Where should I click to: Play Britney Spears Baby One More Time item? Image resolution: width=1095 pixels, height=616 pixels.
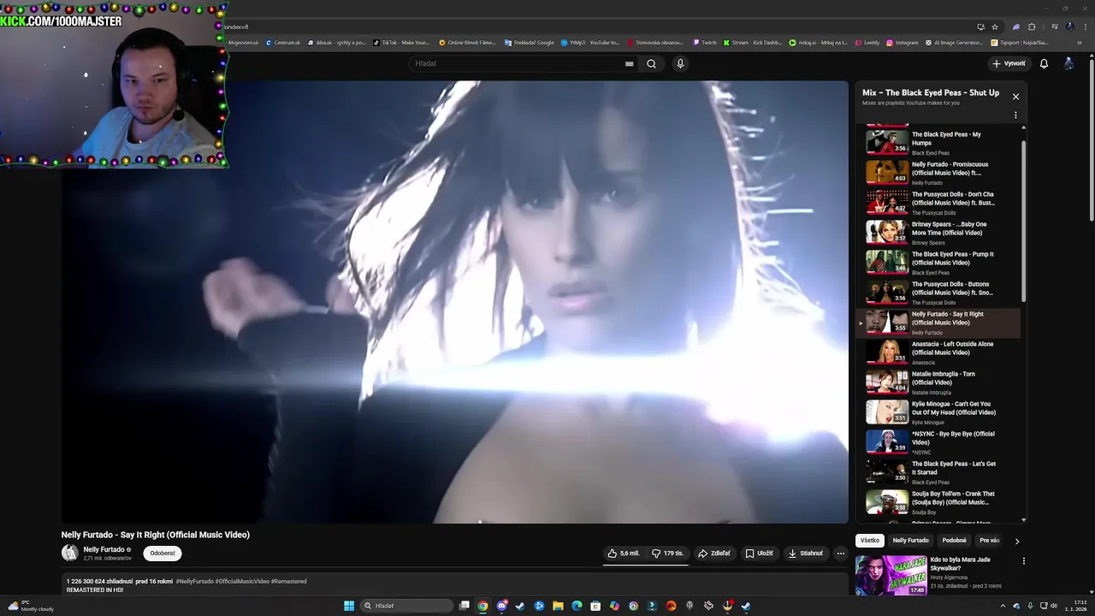click(938, 232)
